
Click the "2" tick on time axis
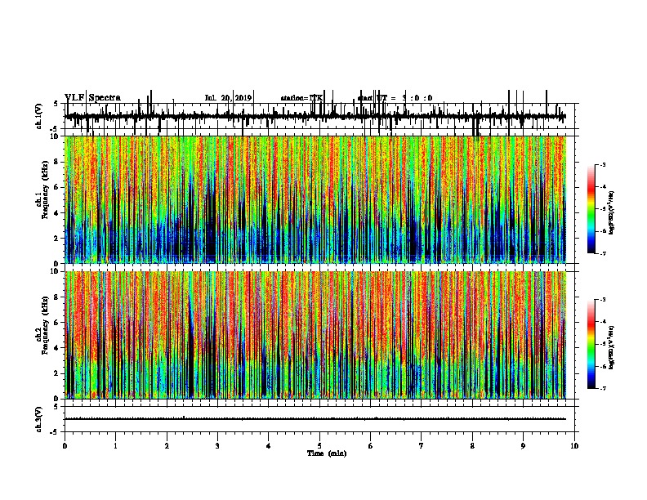(167, 446)
